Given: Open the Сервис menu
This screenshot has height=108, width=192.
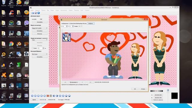Looking at the screenshot, I should click(x=70, y=10).
